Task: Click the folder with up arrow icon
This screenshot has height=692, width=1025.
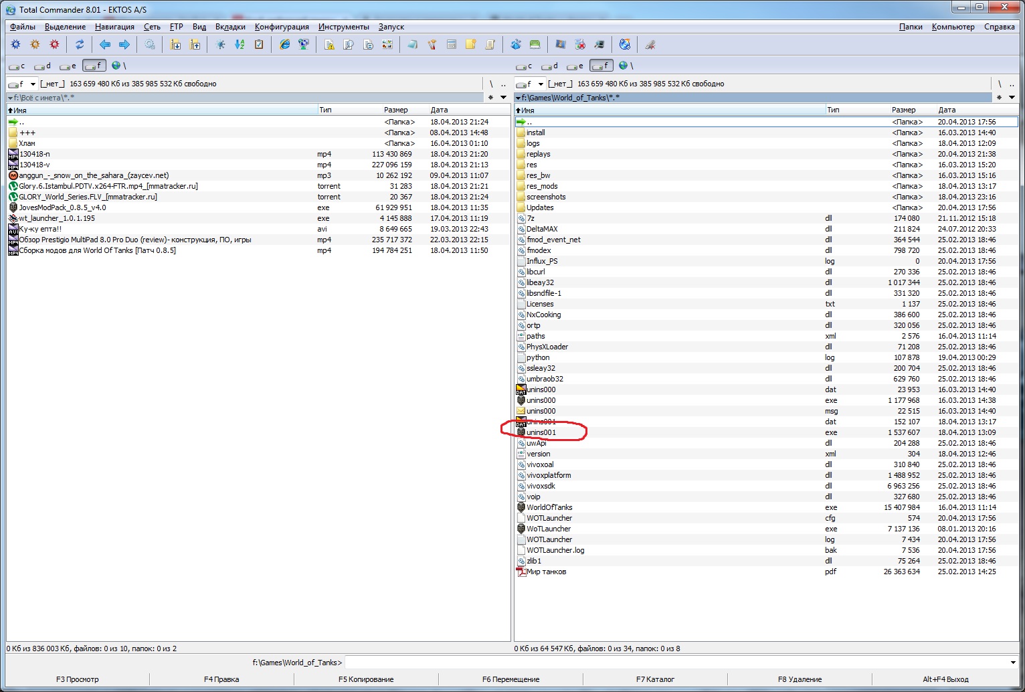Action: point(195,44)
